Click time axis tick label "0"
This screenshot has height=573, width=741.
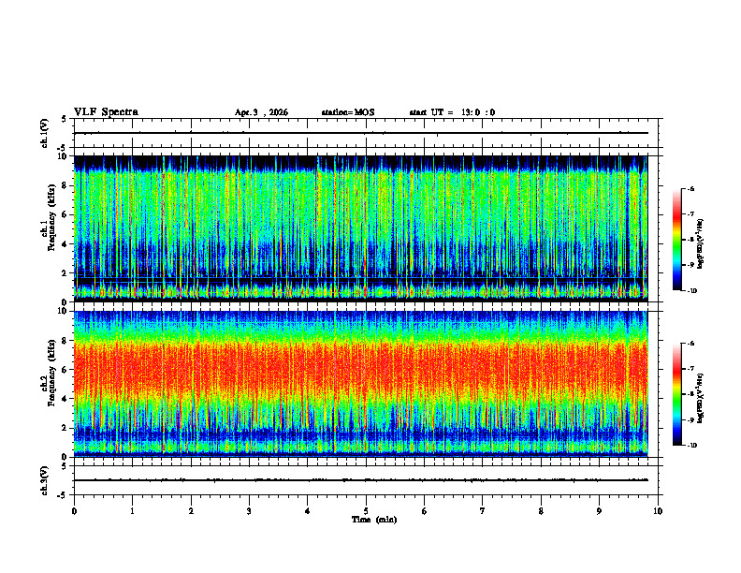tap(74, 511)
